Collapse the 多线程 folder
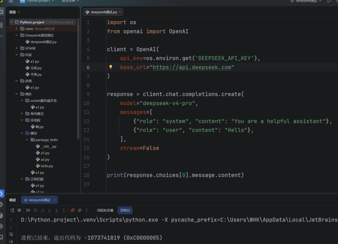This screenshot has height=244, width=338. click(x=22, y=120)
